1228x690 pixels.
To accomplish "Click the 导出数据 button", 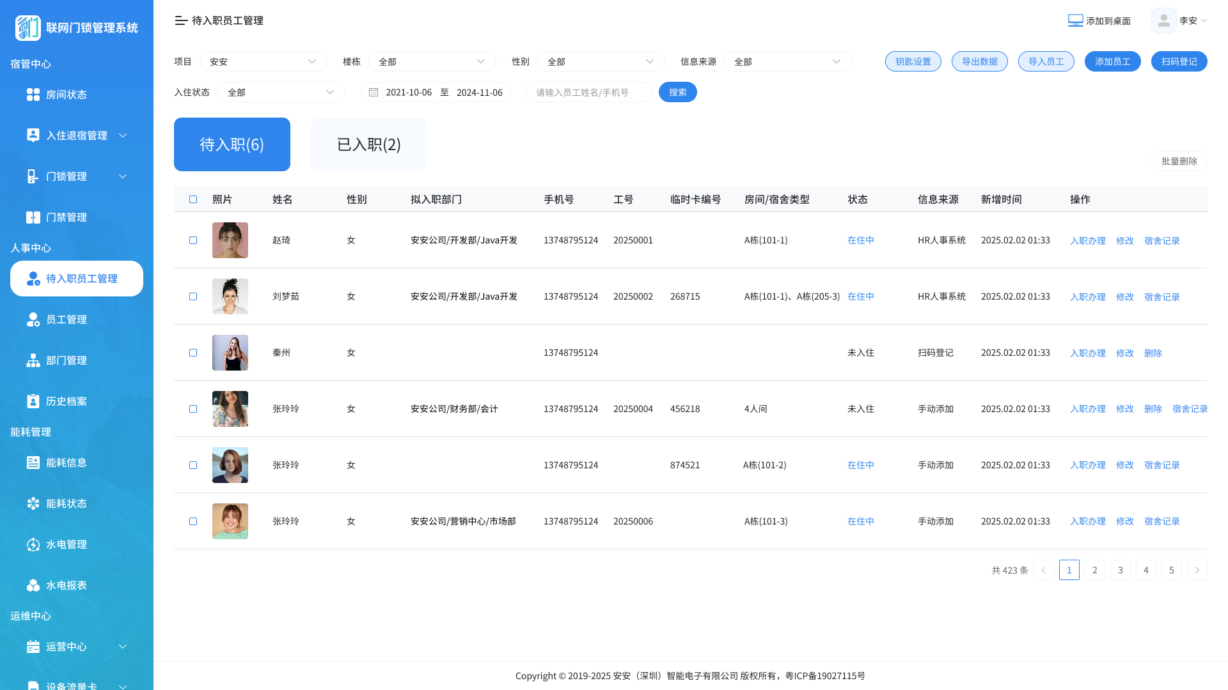I will pos(980,61).
